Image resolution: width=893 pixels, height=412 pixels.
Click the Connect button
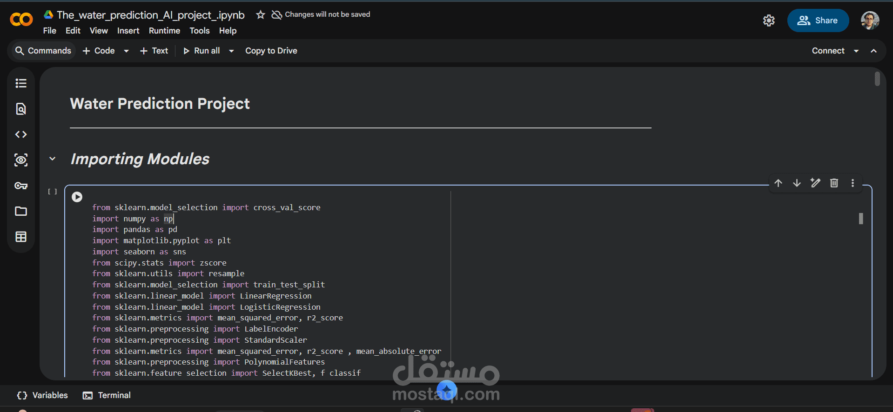(x=828, y=51)
